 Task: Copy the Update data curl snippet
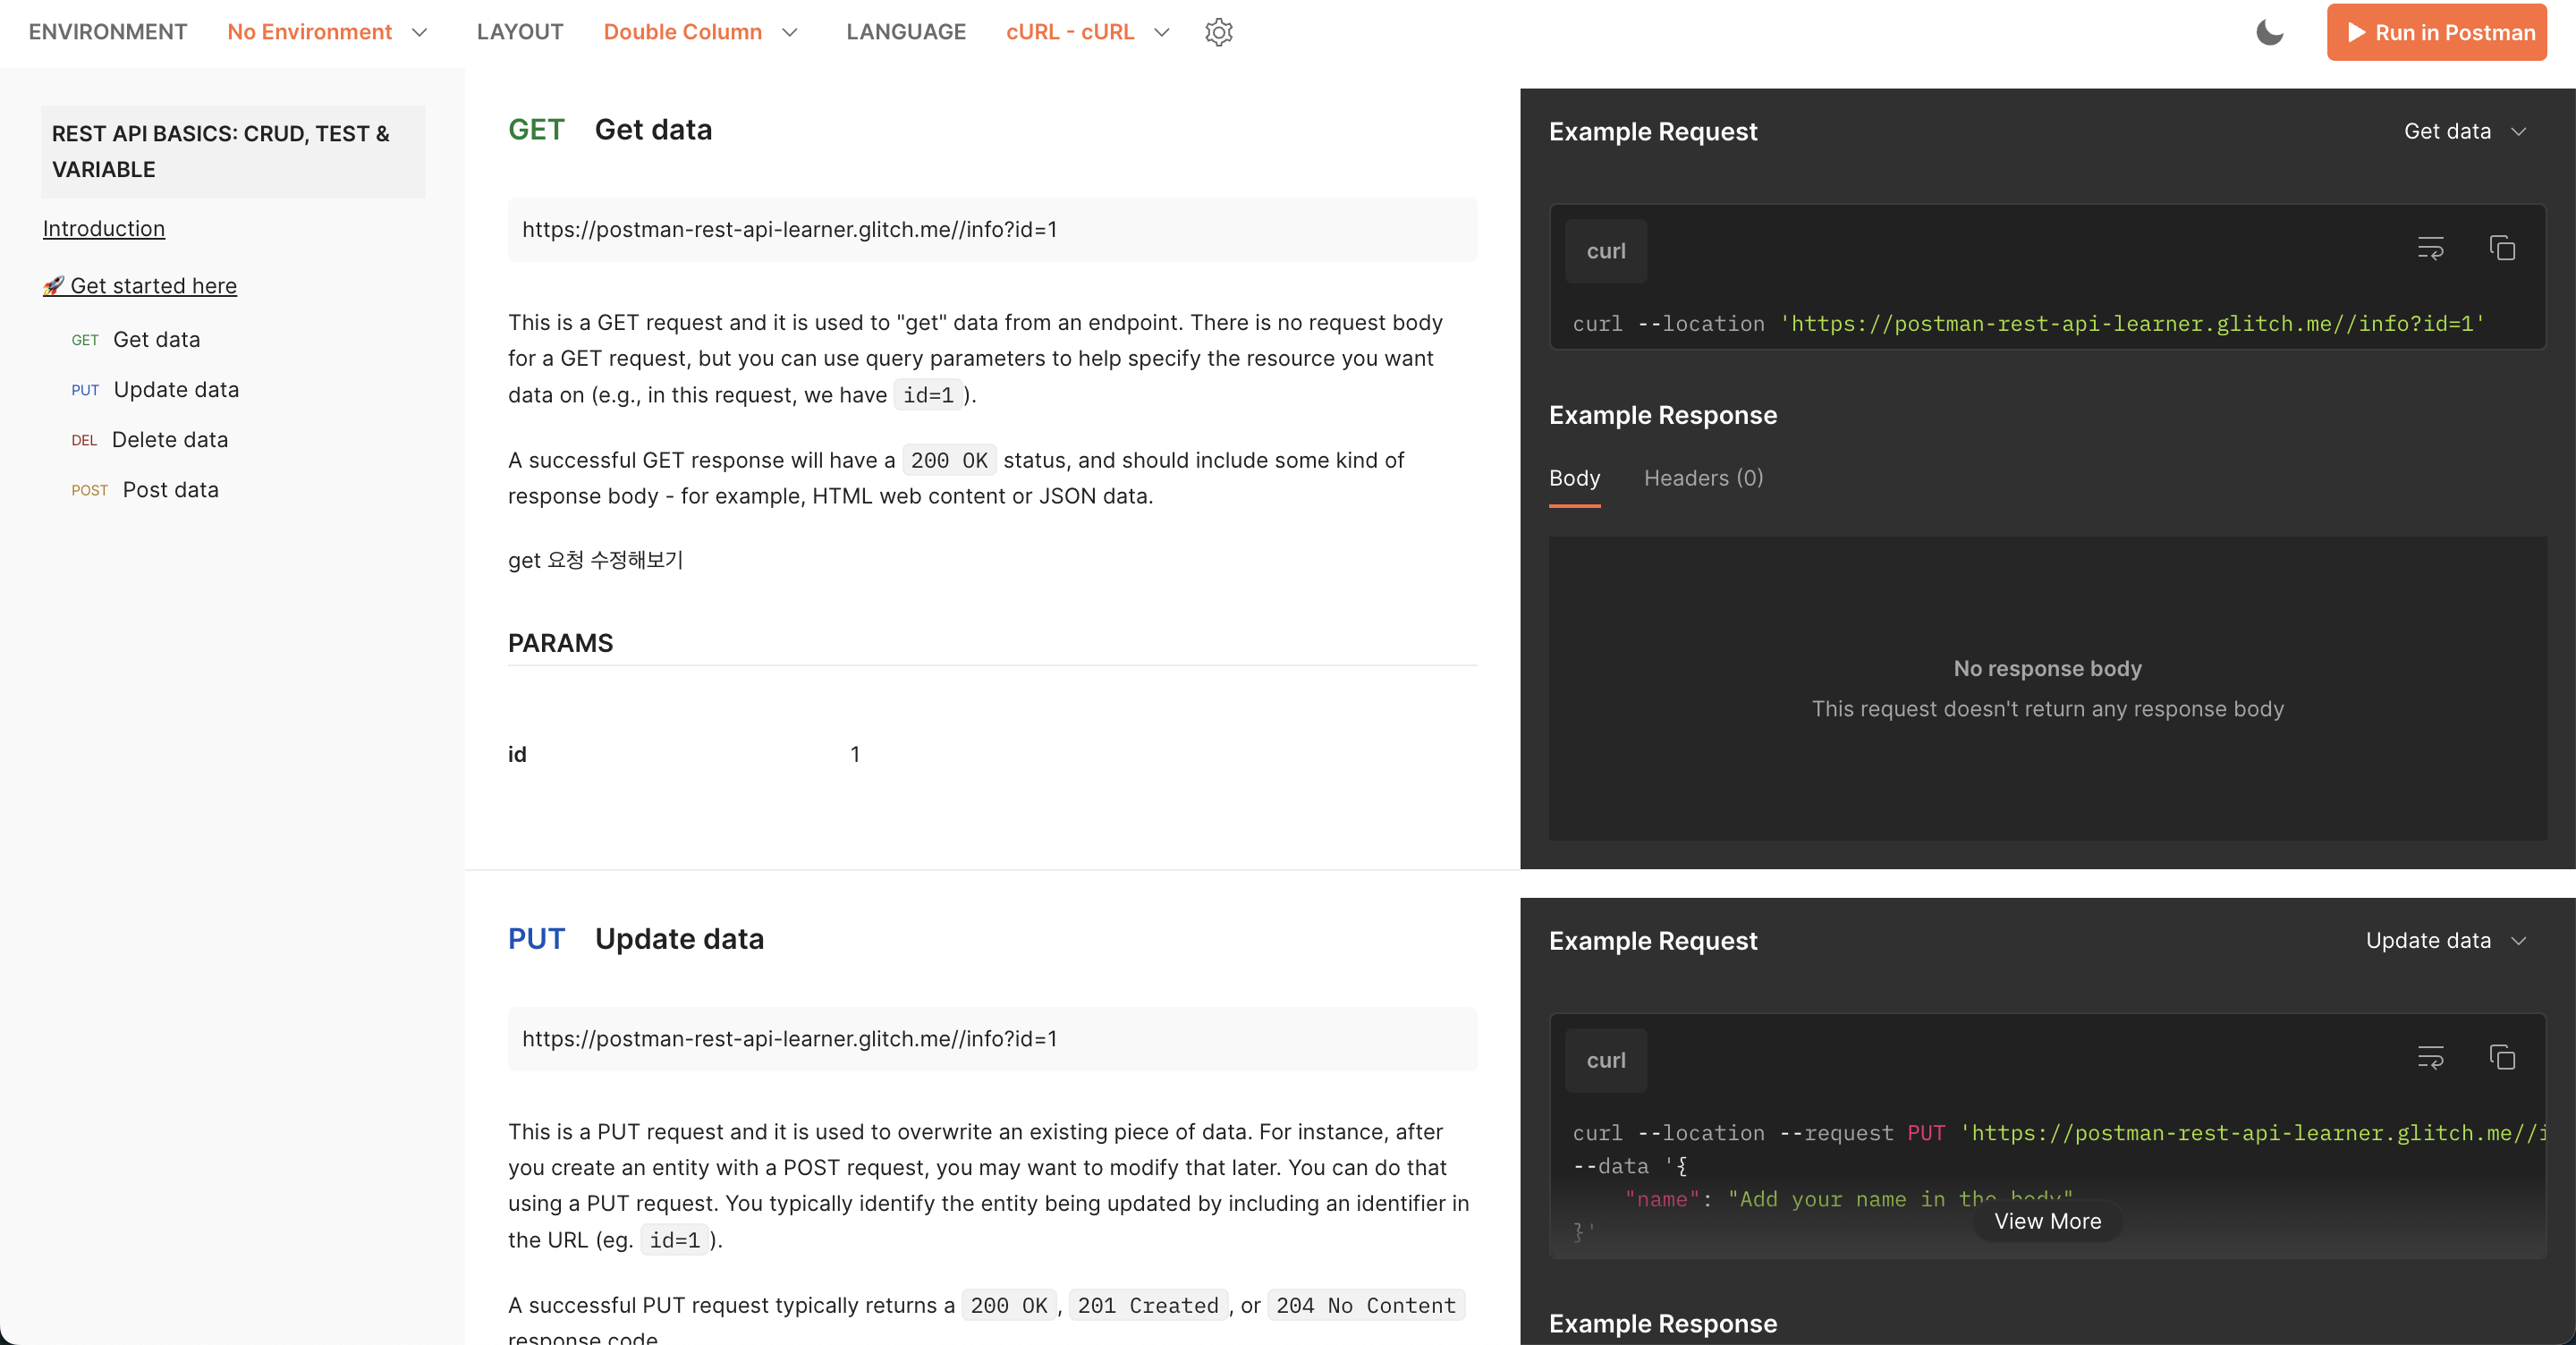click(x=2502, y=1056)
